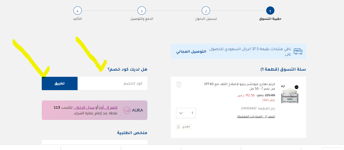Click the التوصيل المجاني text
Screen dimensions: 344x150
point(191,51)
